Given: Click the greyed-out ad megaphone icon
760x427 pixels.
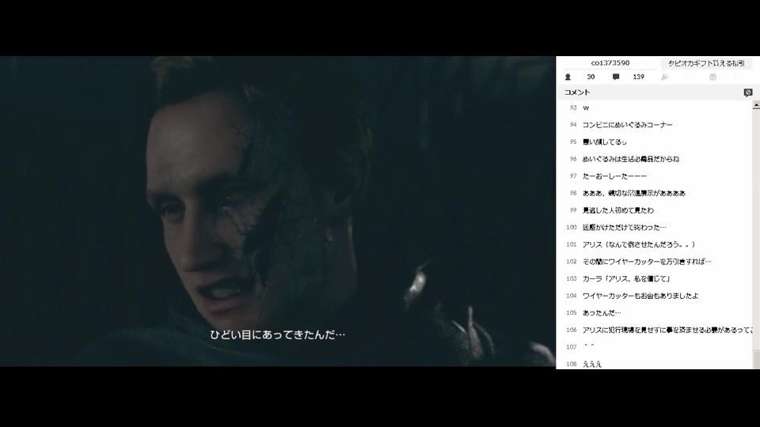Looking at the screenshot, I should tap(664, 77).
